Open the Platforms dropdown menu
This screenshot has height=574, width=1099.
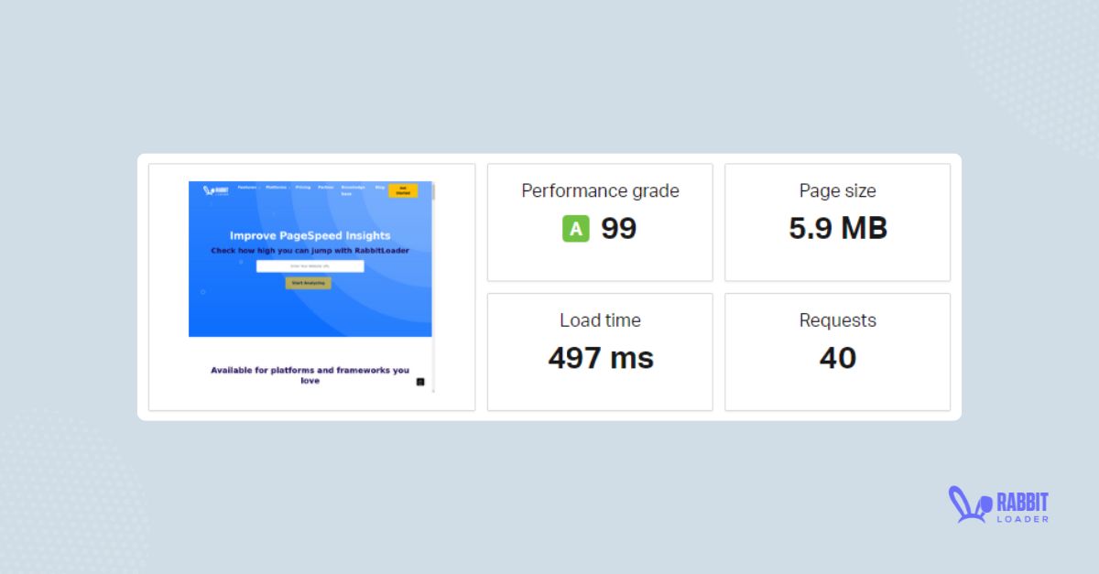point(277,188)
